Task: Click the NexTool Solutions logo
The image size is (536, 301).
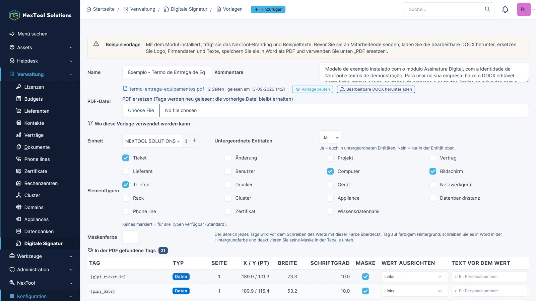Action: click(40, 15)
